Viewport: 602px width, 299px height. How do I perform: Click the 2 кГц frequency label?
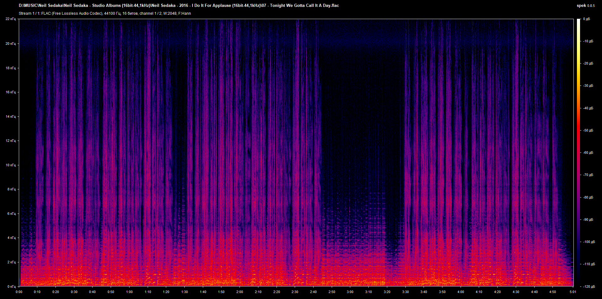pyautogui.click(x=12, y=262)
